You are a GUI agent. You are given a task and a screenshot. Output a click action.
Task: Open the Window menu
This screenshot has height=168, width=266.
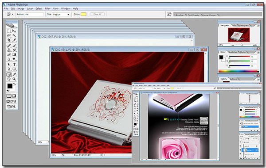tap(66, 8)
